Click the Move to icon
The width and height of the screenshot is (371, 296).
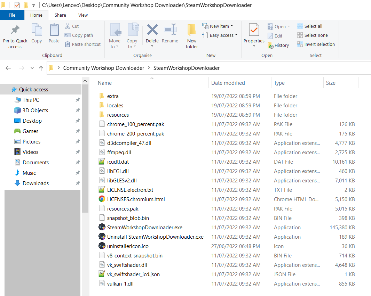tap(116, 30)
